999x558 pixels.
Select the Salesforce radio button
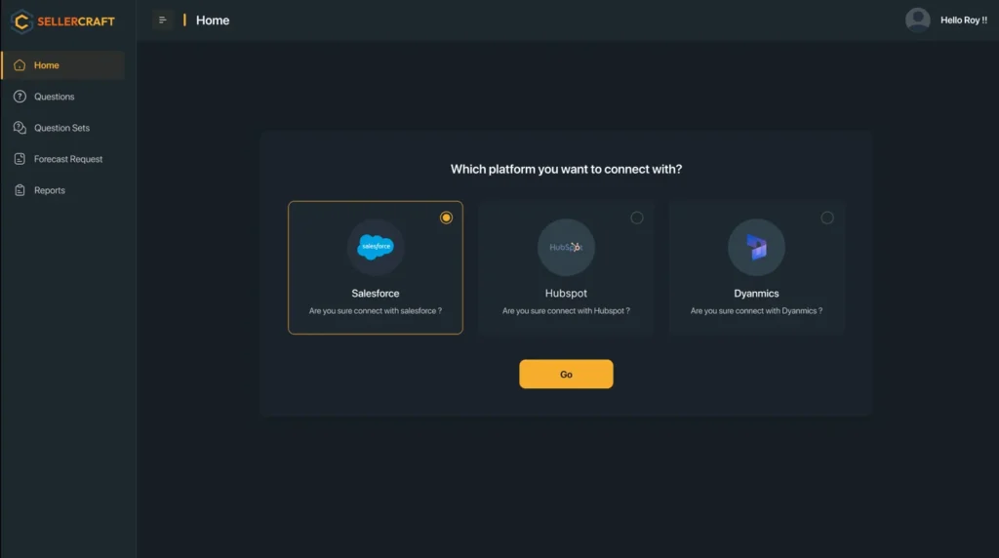click(446, 218)
